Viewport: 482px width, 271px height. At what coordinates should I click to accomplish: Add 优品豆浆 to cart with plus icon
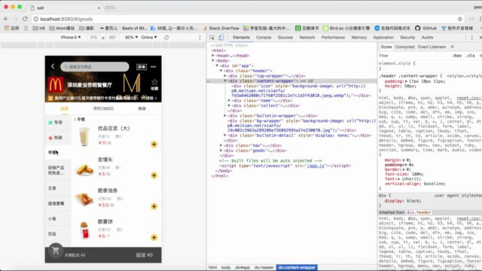[x=154, y=145]
